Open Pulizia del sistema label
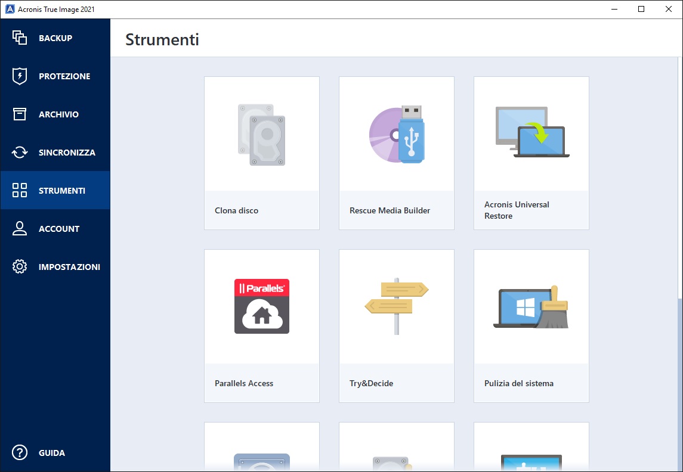 519,383
